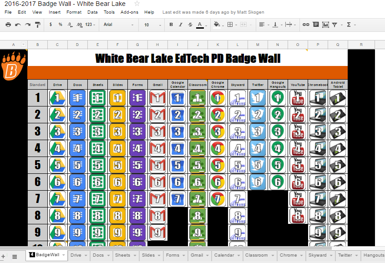Open the Functions sigma menu
Image resolution: width=385 pixels, height=263 pixels.
pos(349,25)
